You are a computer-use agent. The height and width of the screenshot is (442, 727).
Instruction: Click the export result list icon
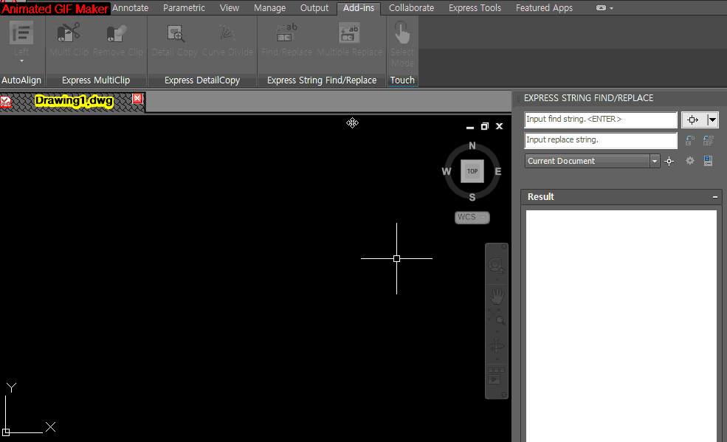click(708, 161)
